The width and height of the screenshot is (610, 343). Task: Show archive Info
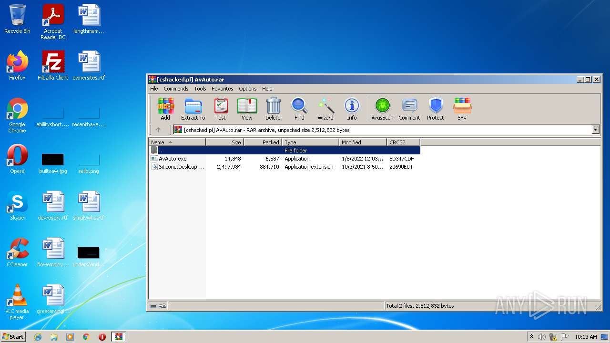coord(352,109)
